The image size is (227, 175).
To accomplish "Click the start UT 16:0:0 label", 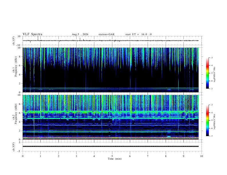I will 138,34.
